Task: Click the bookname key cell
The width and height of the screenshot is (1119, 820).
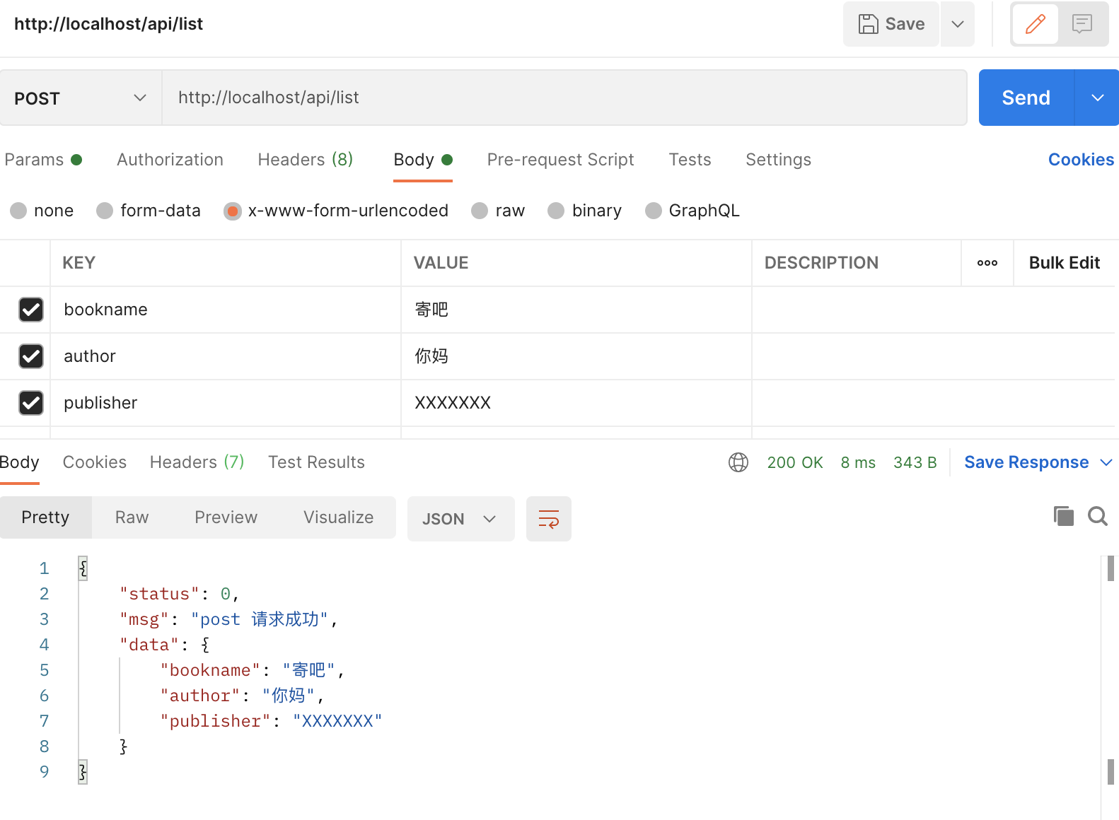Action: pyautogui.click(x=226, y=310)
